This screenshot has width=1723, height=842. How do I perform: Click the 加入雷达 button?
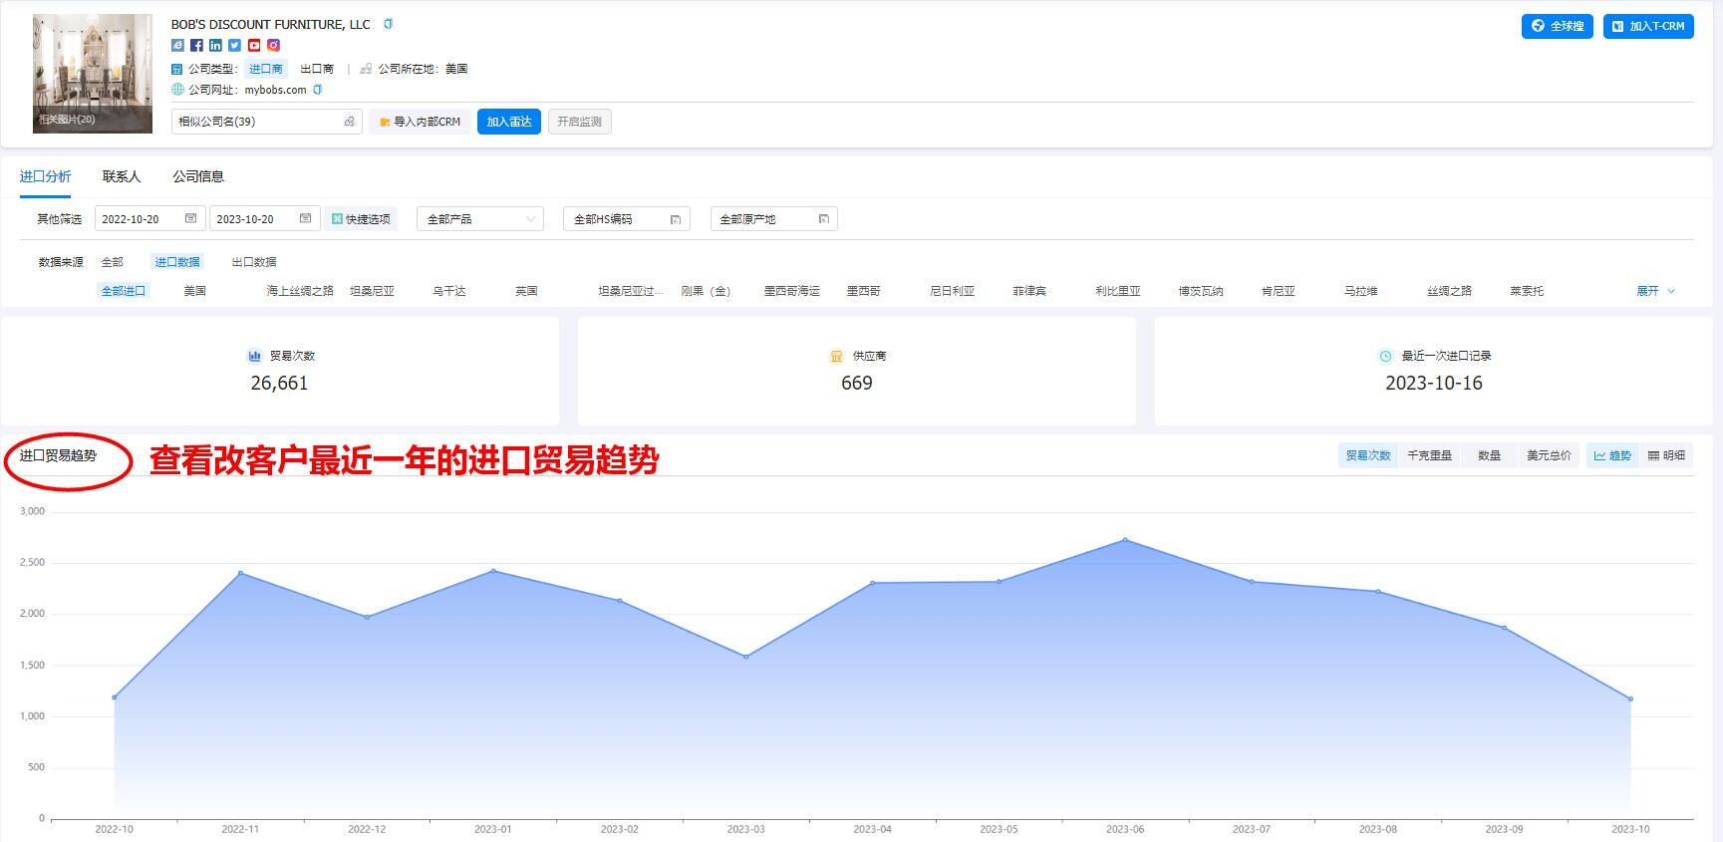click(x=509, y=122)
